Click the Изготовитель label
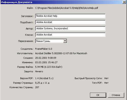Viewport: 127px width, 100px height. click(x=25, y=53)
